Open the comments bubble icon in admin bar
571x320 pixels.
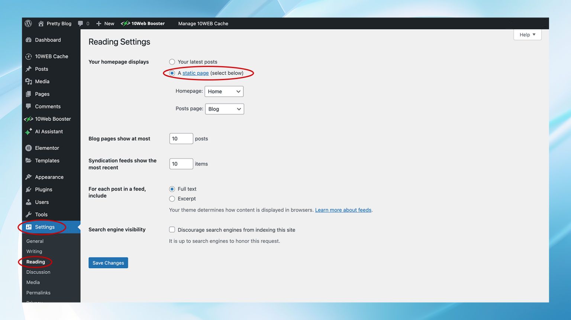pos(80,23)
